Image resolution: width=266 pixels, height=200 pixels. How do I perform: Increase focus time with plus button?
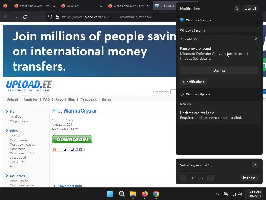[x=210, y=178]
